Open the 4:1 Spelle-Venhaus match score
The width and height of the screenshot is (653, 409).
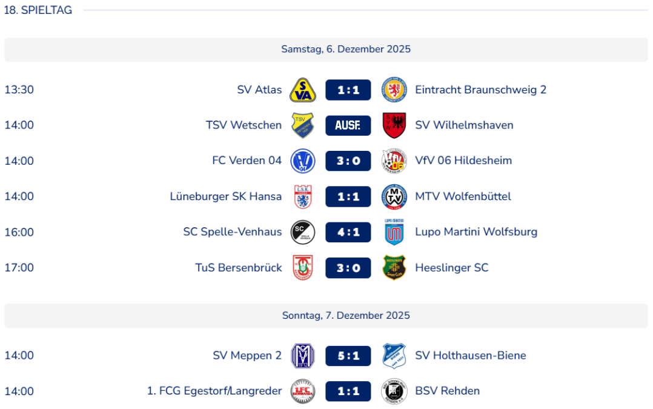[x=348, y=232]
